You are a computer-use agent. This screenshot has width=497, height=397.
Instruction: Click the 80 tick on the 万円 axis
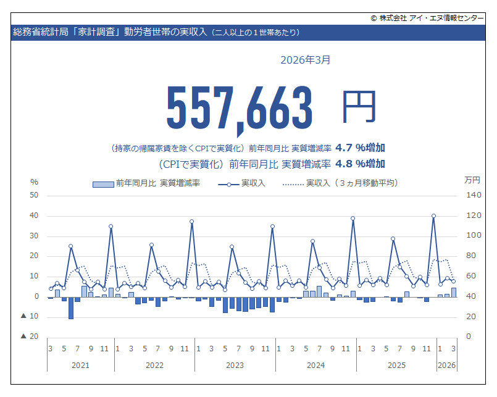(471, 256)
